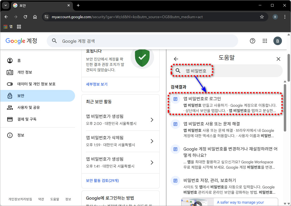Click document icon beside Google 계정 비밀번호를 변경
The image size is (291, 206).
point(175,149)
